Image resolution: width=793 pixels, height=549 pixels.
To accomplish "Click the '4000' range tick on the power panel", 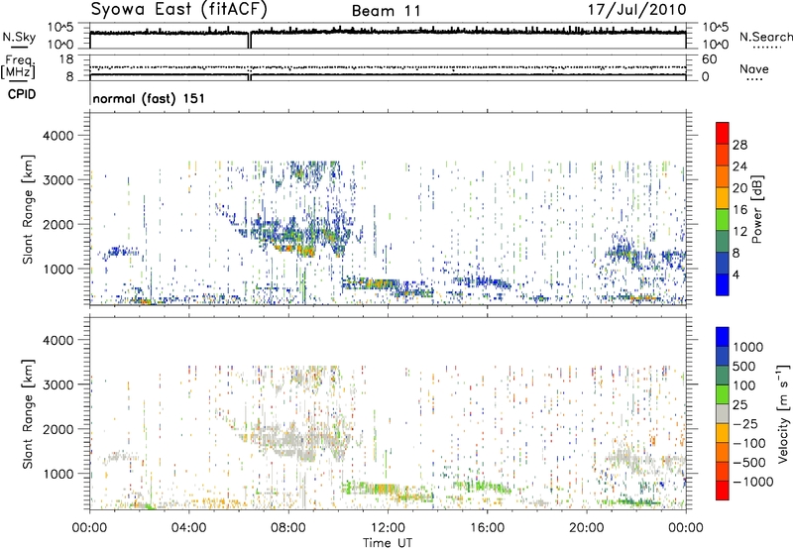I will (x=58, y=136).
